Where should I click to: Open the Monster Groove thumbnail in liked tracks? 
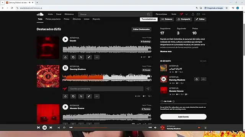(x=163, y=91)
